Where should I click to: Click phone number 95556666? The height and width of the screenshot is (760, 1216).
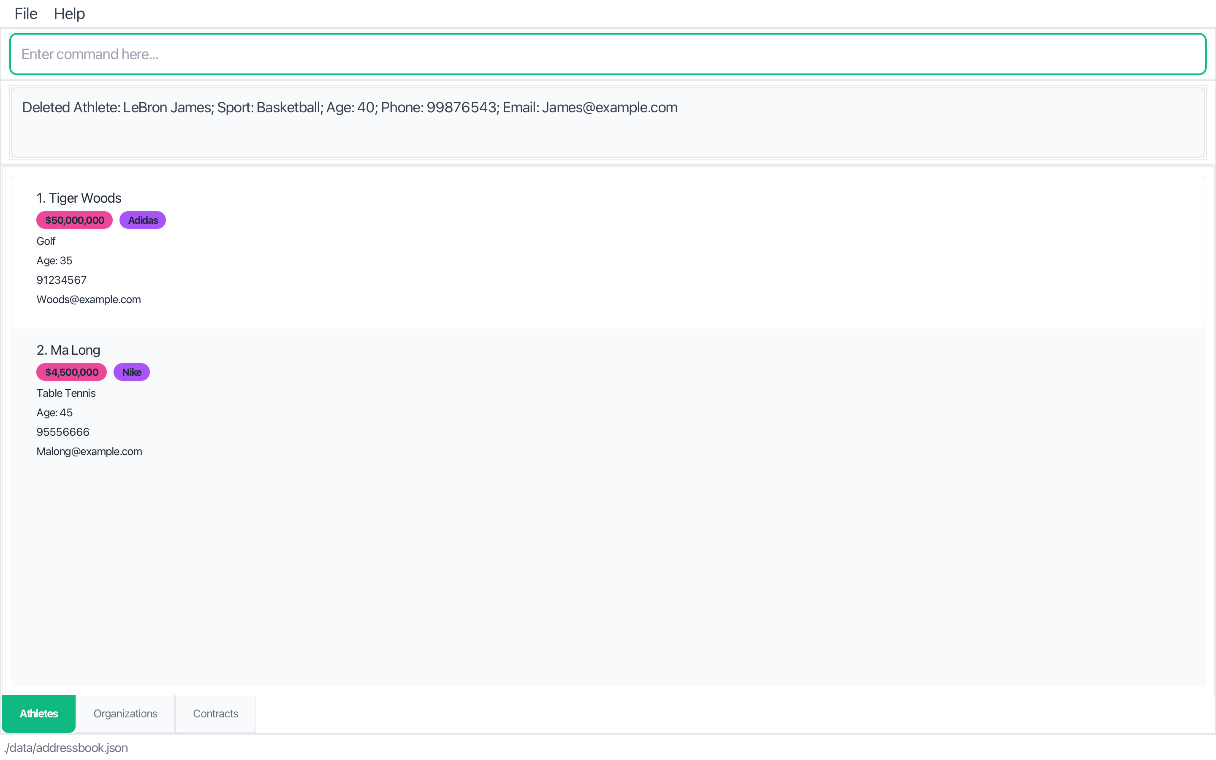coord(63,432)
